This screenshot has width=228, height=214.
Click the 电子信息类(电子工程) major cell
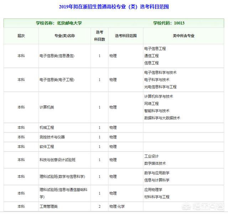click(57, 80)
